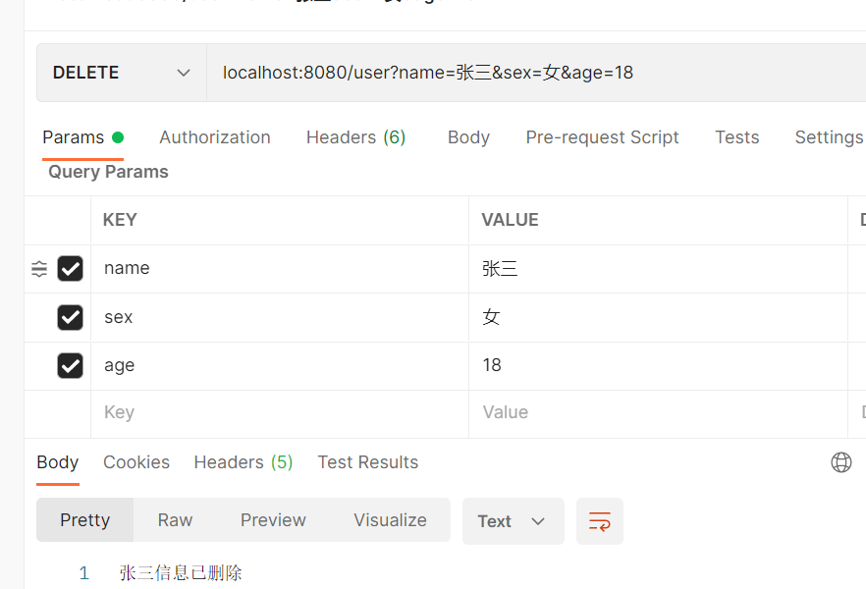Image resolution: width=866 pixels, height=589 pixels.
Task: Switch to Visualize response view
Action: 390,520
